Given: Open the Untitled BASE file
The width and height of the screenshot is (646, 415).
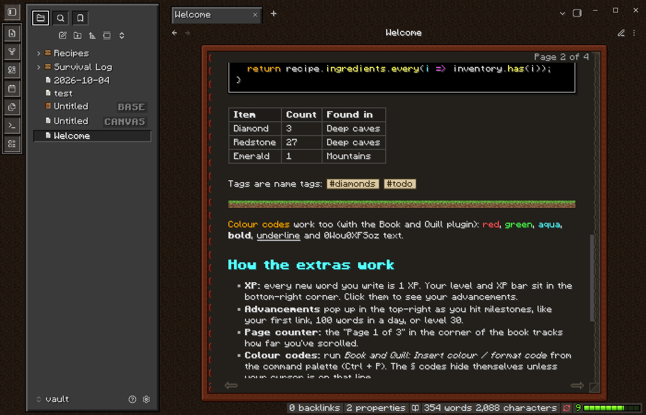Looking at the screenshot, I should point(92,107).
